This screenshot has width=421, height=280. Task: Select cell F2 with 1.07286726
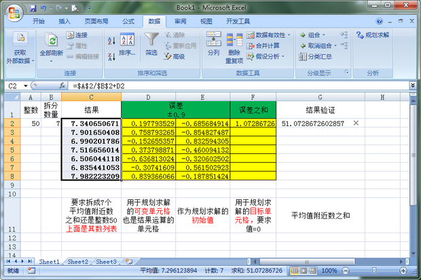[253, 123]
